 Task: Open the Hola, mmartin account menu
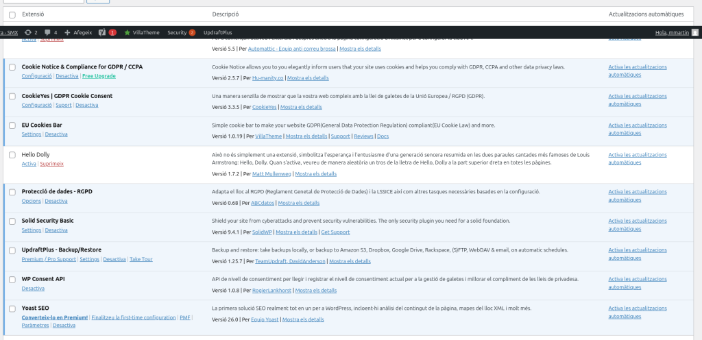pos(672,32)
